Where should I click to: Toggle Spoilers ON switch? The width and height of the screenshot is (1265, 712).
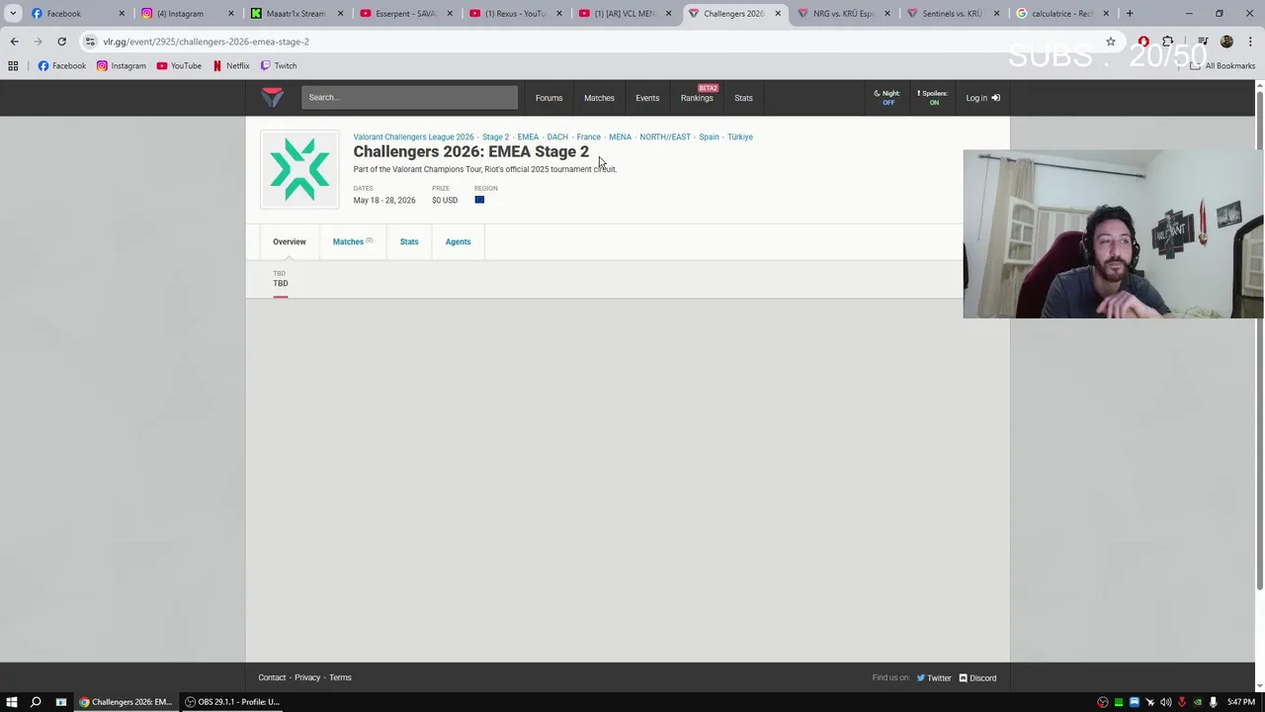(934, 98)
